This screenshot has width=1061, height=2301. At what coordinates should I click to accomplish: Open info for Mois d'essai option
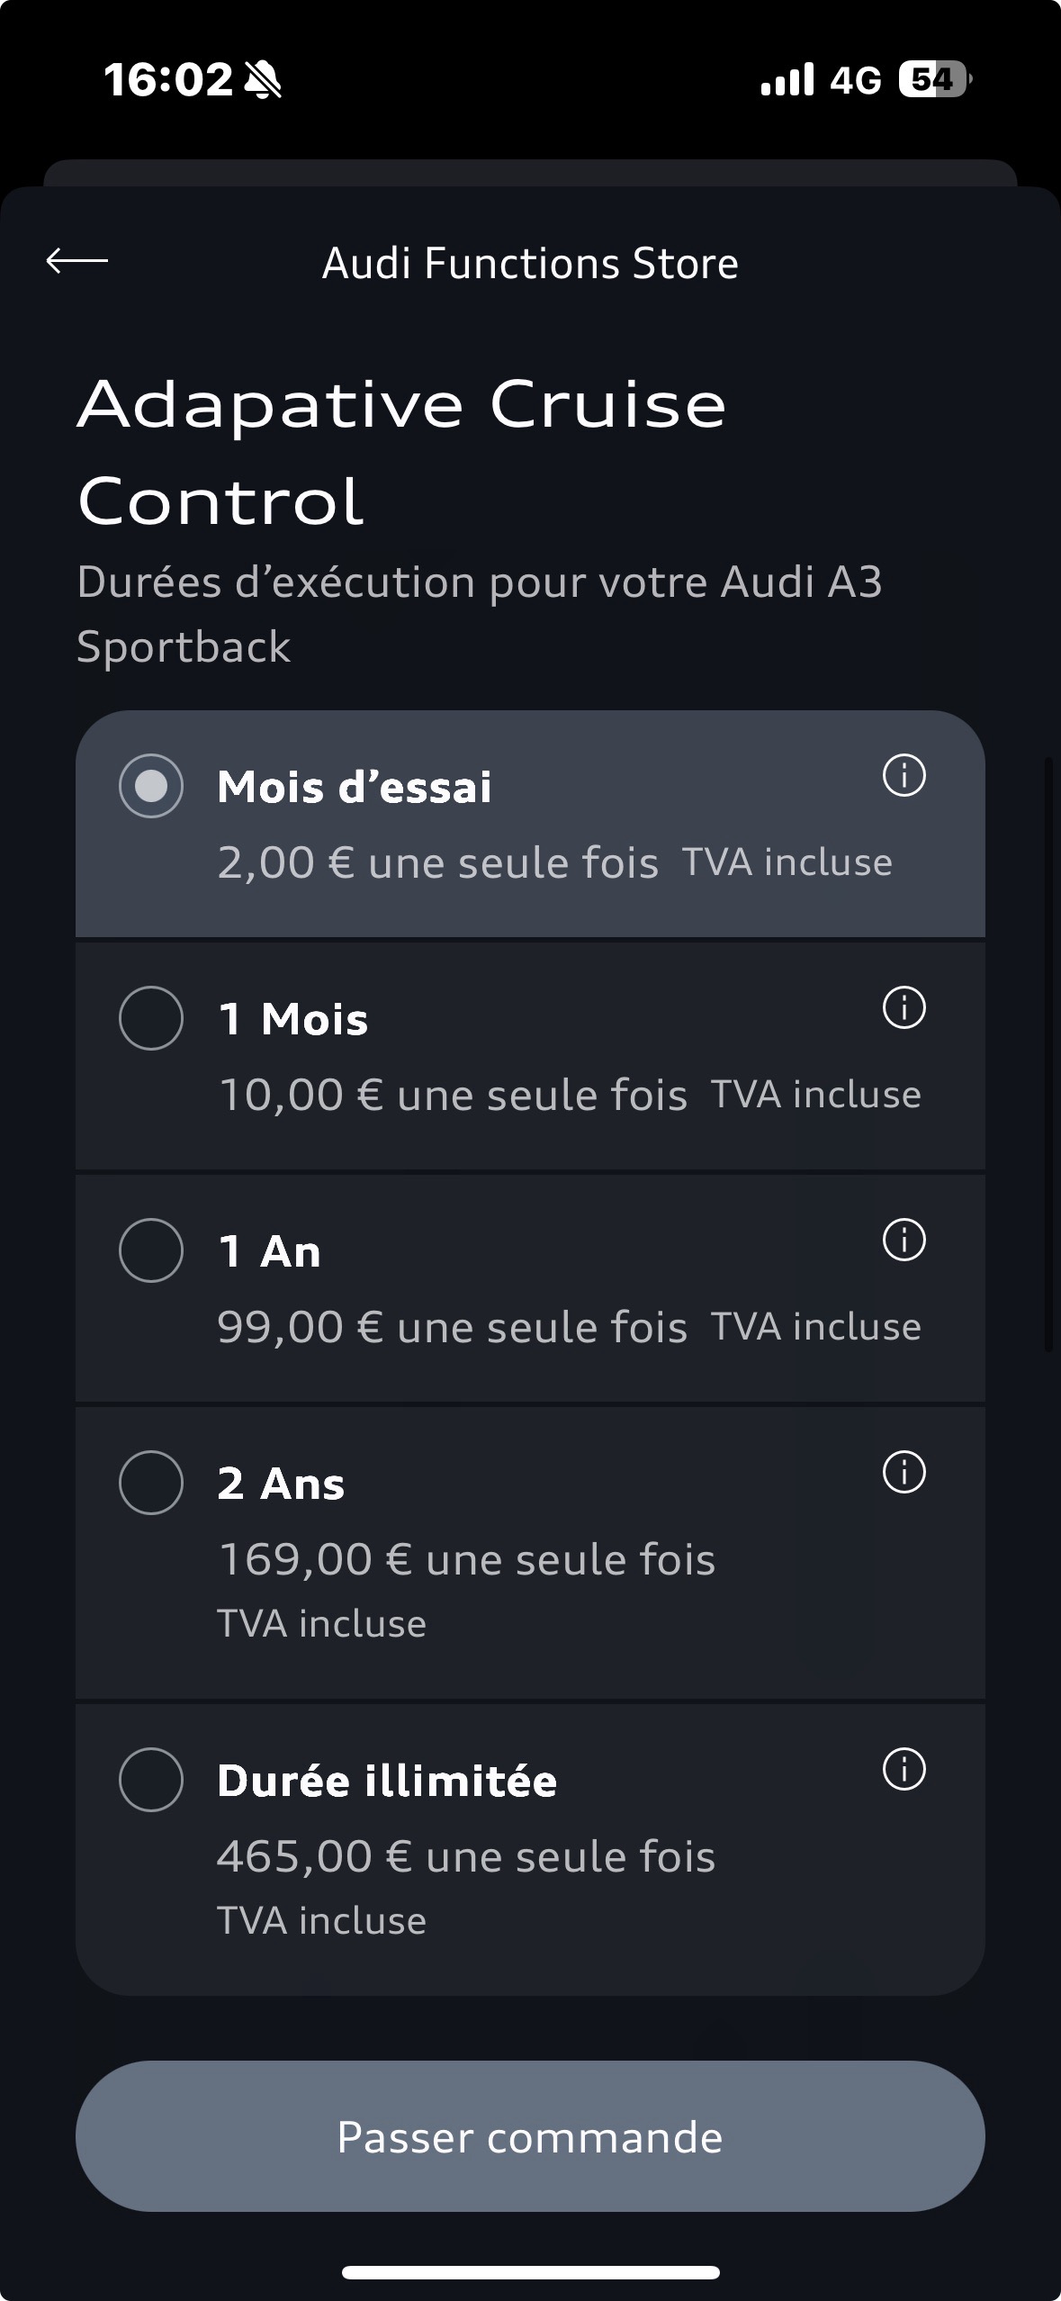[x=904, y=775]
